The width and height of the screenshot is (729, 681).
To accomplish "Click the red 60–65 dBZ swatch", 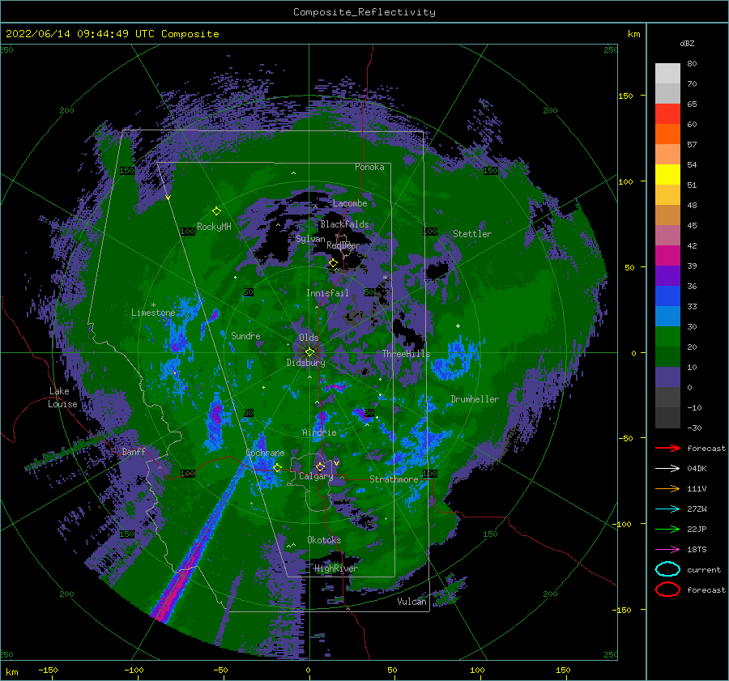I will tap(667, 114).
